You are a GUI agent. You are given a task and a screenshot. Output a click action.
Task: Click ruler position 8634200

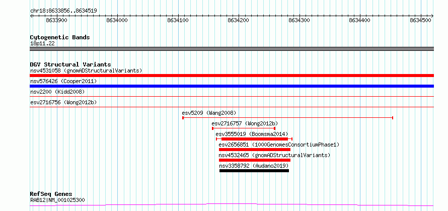239,20
